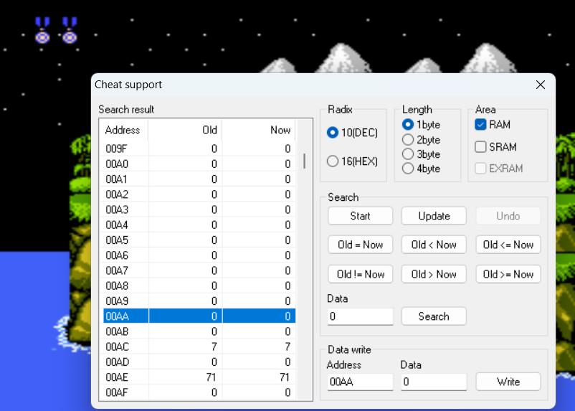Image resolution: width=575 pixels, height=411 pixels.
Task: Filter with Old >= Now
Action: pos(508,274)
